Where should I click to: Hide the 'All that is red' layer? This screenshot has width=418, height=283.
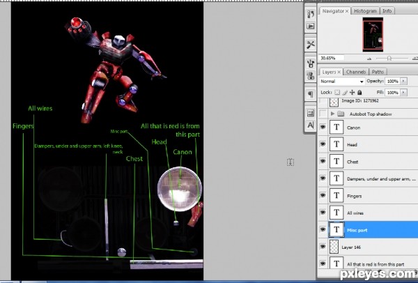tap(323, 263)
